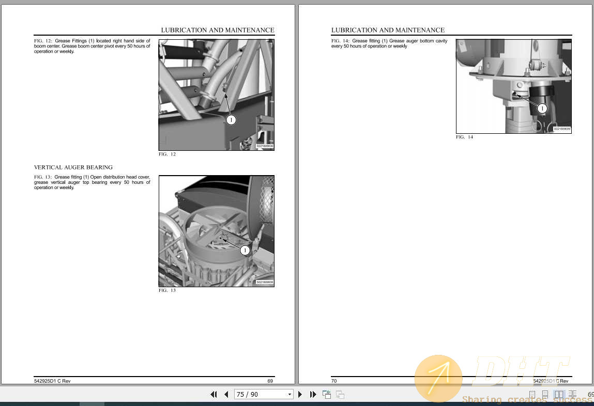Switch to continuous page layout

[x=545, y=395]
